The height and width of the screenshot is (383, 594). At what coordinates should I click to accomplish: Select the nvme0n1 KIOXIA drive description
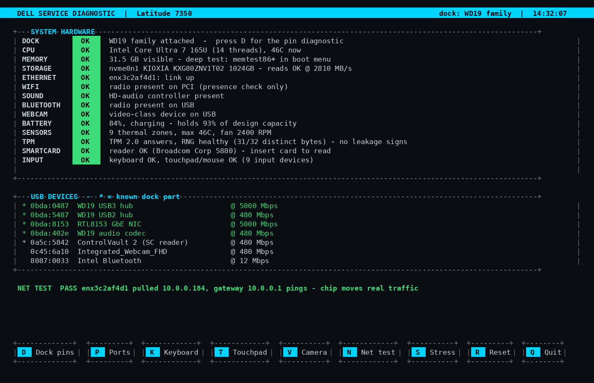click(231, 68)
